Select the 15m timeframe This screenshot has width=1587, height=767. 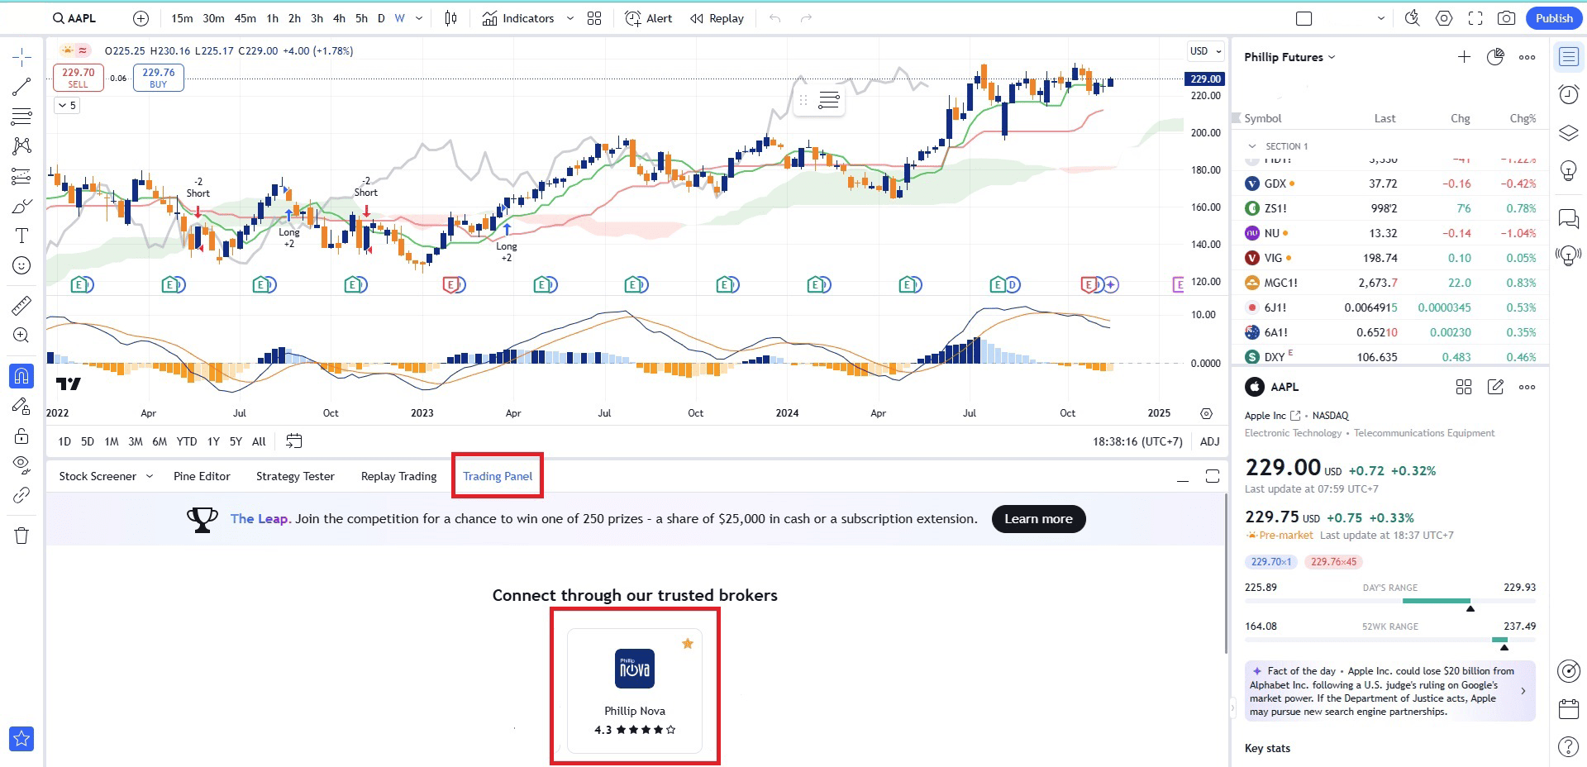click(182, 18)
